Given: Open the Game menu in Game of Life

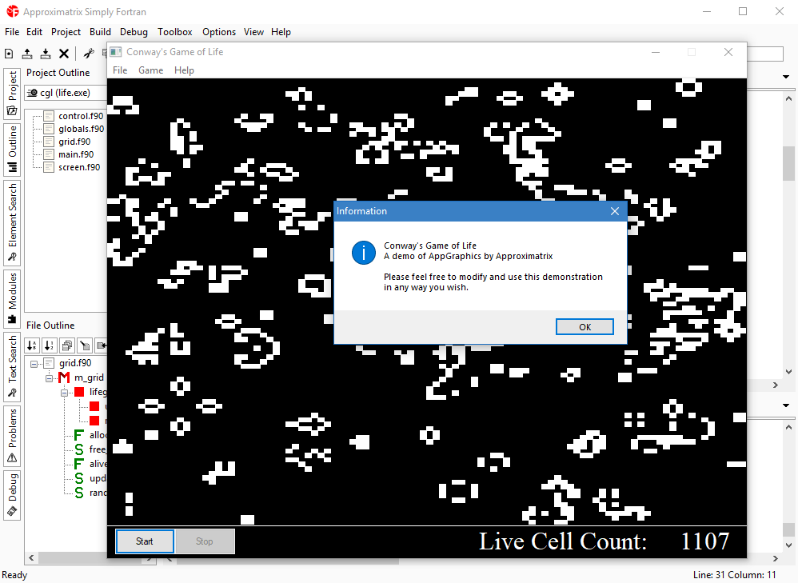Looking at the screenshot, I should pos(150,70).
